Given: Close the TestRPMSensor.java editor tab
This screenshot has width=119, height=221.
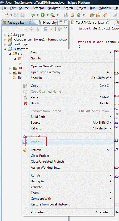Looking at the screenshot, I should pos(107,22).
